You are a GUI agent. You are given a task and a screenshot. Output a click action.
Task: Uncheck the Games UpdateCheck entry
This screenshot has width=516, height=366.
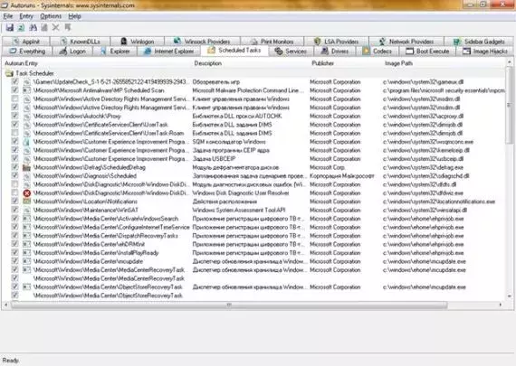point(14,81)
